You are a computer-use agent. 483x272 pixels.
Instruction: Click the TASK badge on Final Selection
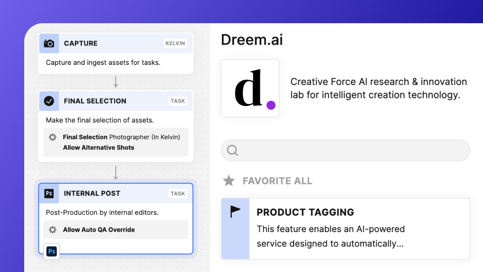(x=178, y=101)
